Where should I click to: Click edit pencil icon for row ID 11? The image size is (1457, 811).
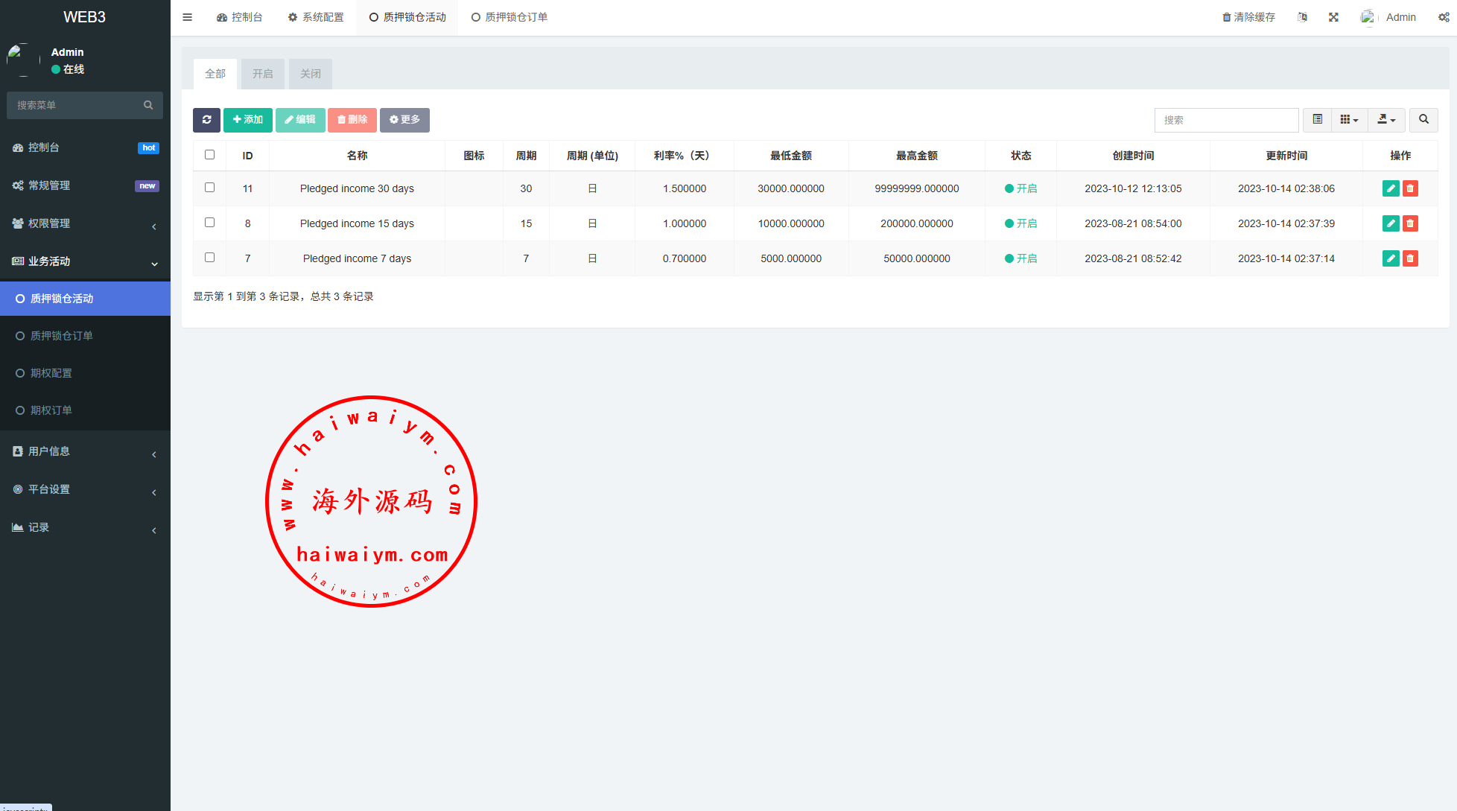pos(1390,188)
